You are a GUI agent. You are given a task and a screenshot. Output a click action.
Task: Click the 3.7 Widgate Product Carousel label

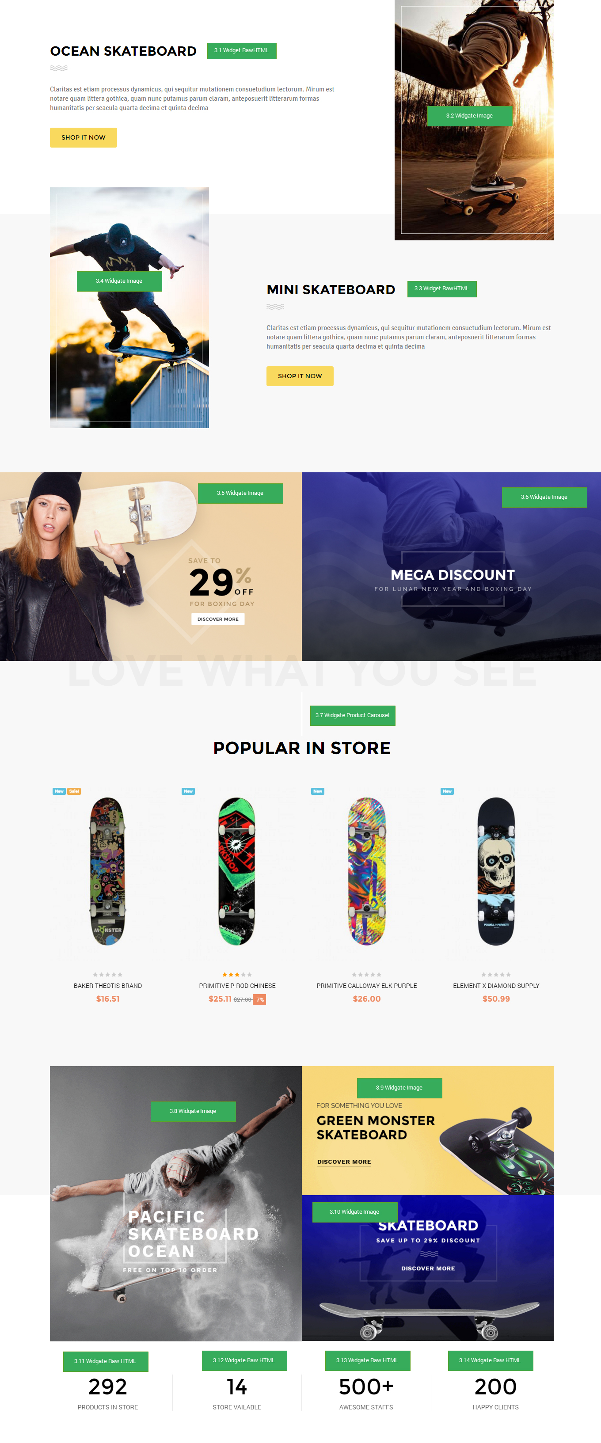(x=352, y=715)
